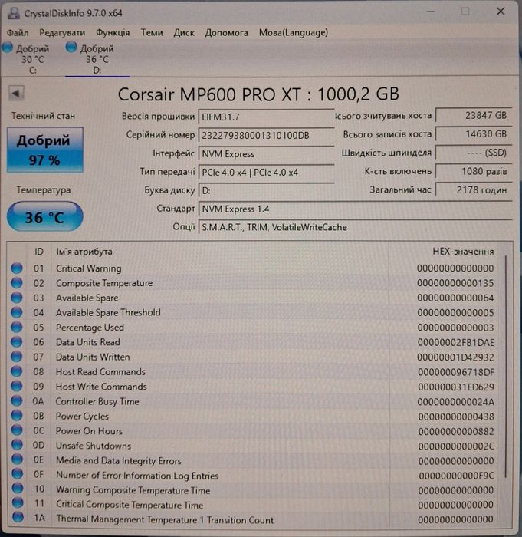Image resolution: width=522 pixels, height=537 pixels.
Task: Open the Функція menu
Action: pyautogui.click(x=113, y=33)
